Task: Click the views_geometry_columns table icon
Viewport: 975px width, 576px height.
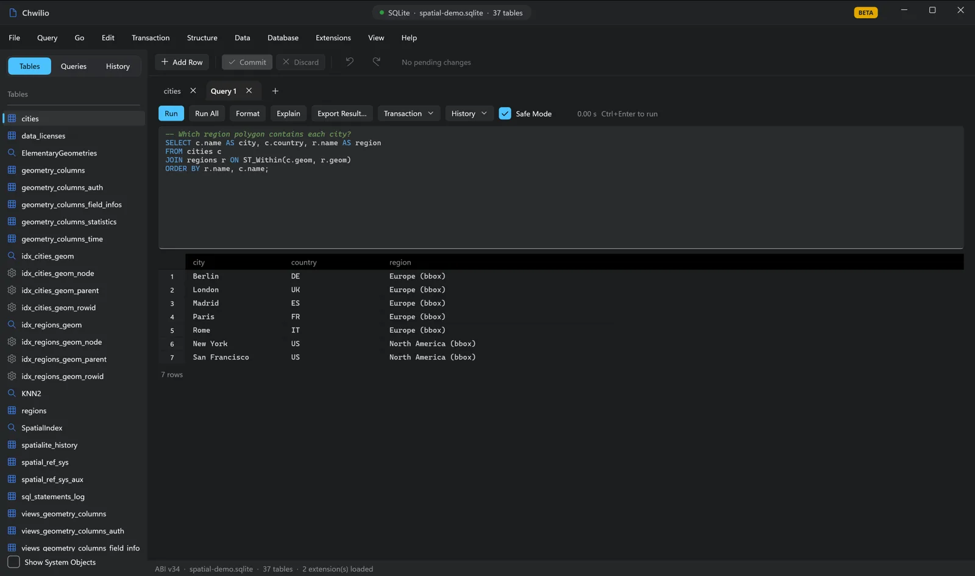Action: [x=12, y=513]
